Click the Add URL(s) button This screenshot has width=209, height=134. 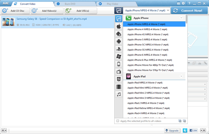click(81, 11)
